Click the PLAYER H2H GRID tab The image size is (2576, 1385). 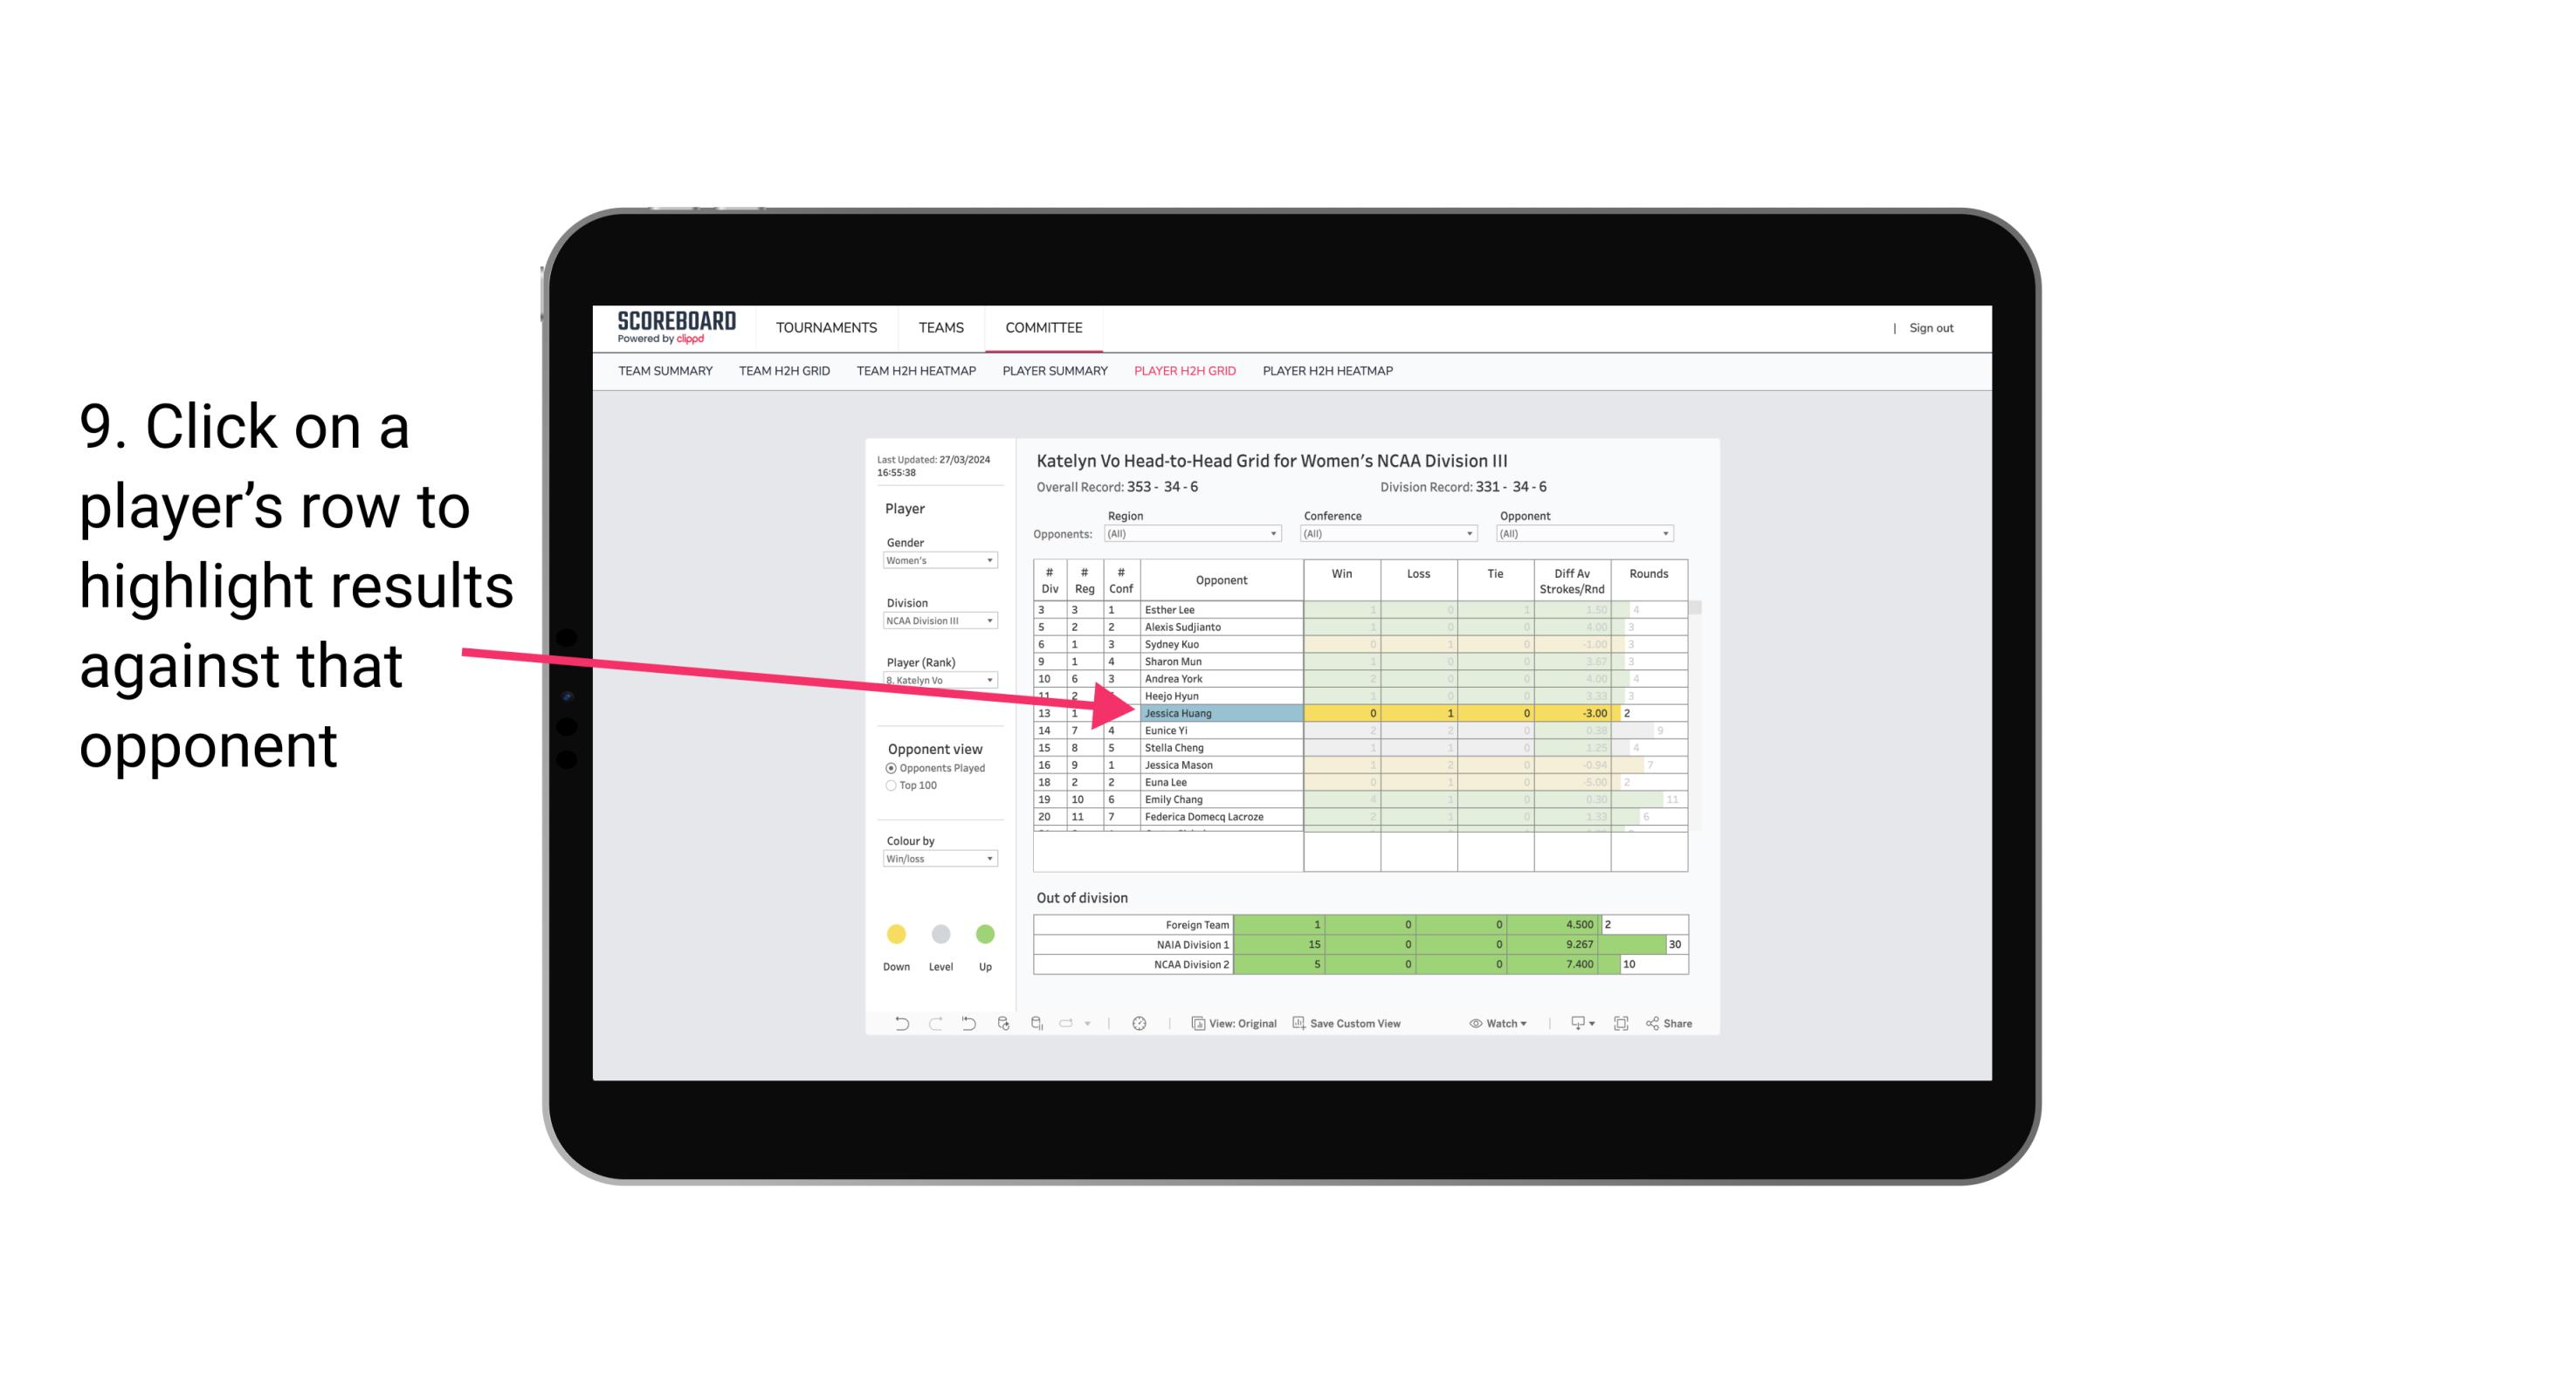(x=1184, y=374)
